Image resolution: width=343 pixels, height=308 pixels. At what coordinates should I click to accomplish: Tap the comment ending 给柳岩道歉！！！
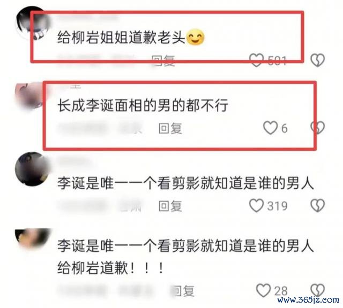(185, 257)
